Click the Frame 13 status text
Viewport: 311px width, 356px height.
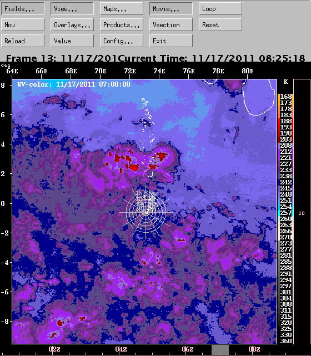[61, 58]
